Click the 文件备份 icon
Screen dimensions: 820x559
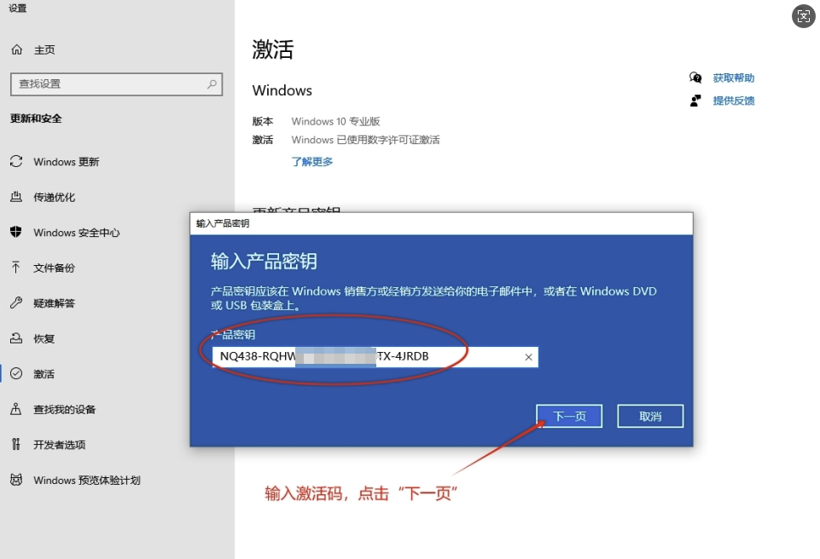coord(17,268)
